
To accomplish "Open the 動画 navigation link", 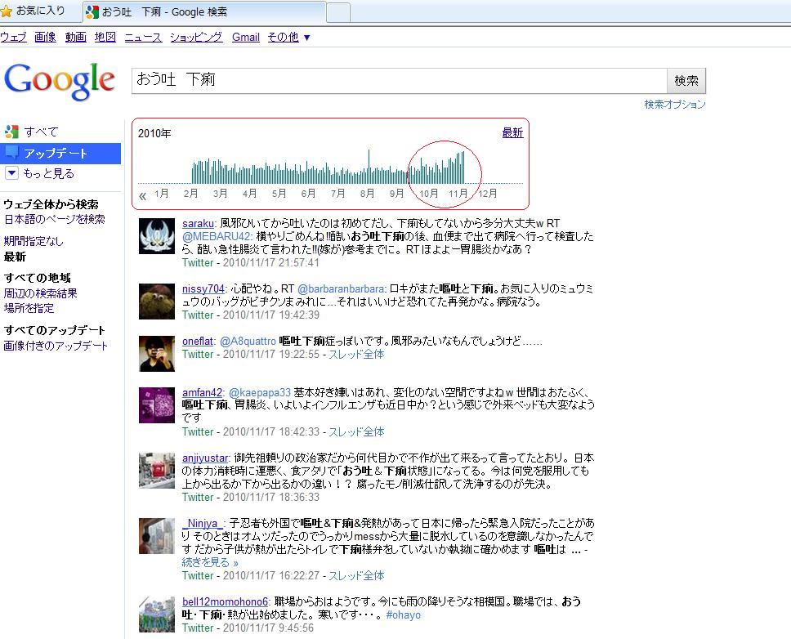I will (x=76, y=38).
